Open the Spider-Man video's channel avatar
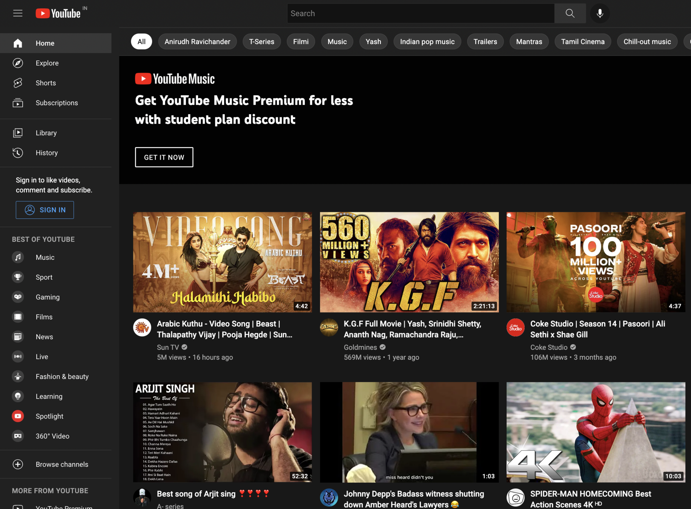Screen dimensions: 691x509 click(x=516, y=498)
